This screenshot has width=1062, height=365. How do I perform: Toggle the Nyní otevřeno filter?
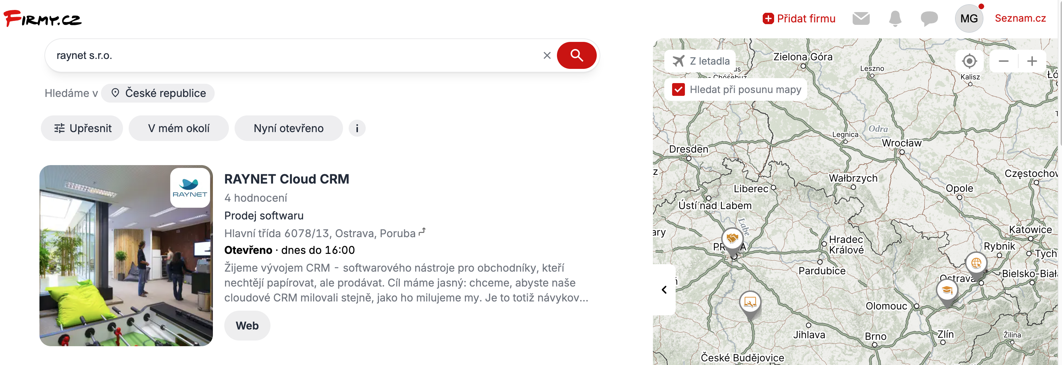click(288, 128)
